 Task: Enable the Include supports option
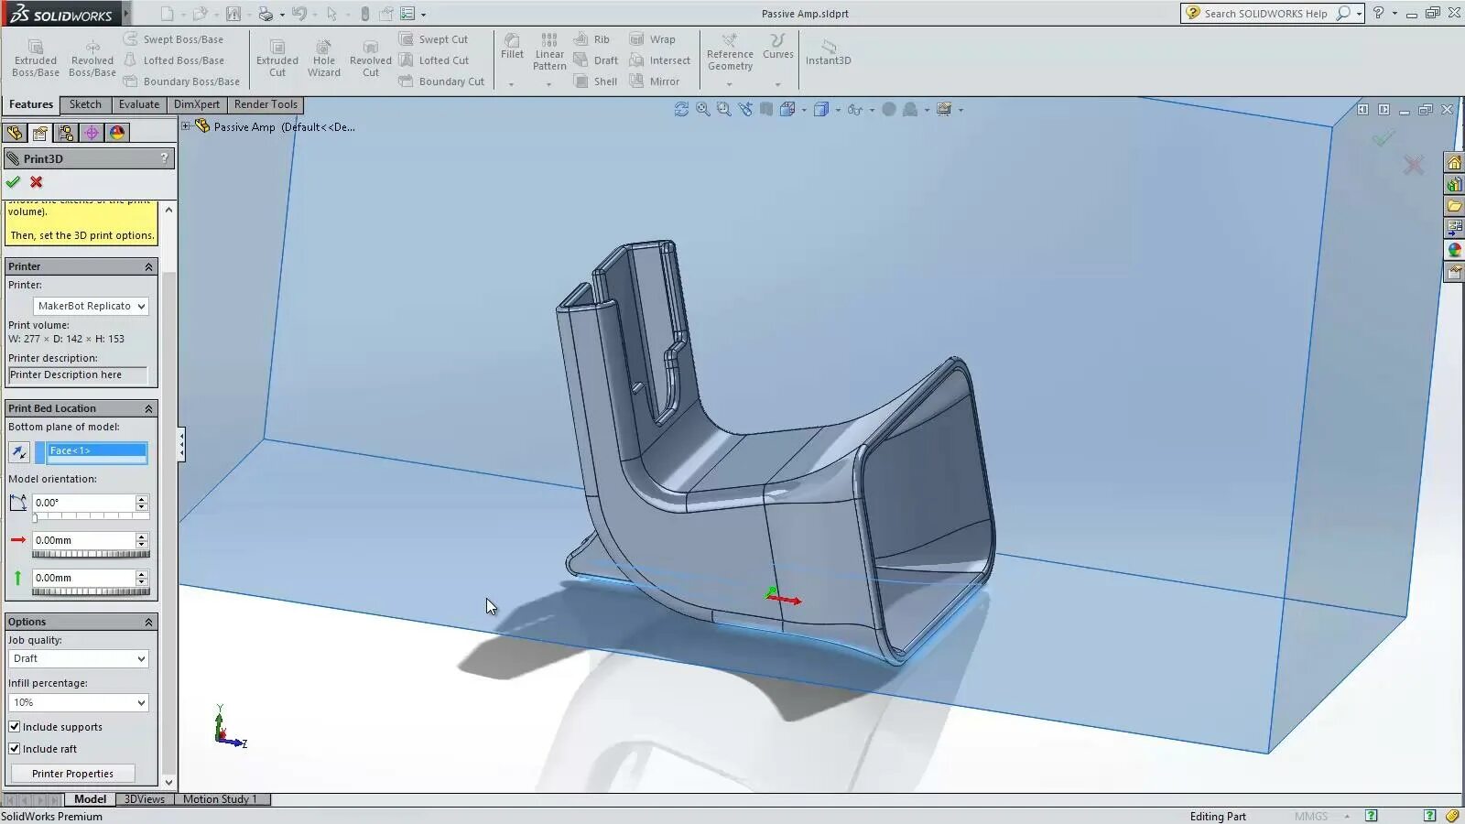click(15, 726)
